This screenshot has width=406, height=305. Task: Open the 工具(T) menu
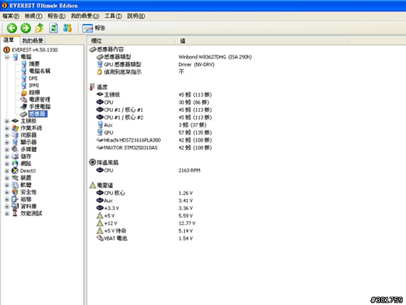pyautogui.click(x=113, y=16)
